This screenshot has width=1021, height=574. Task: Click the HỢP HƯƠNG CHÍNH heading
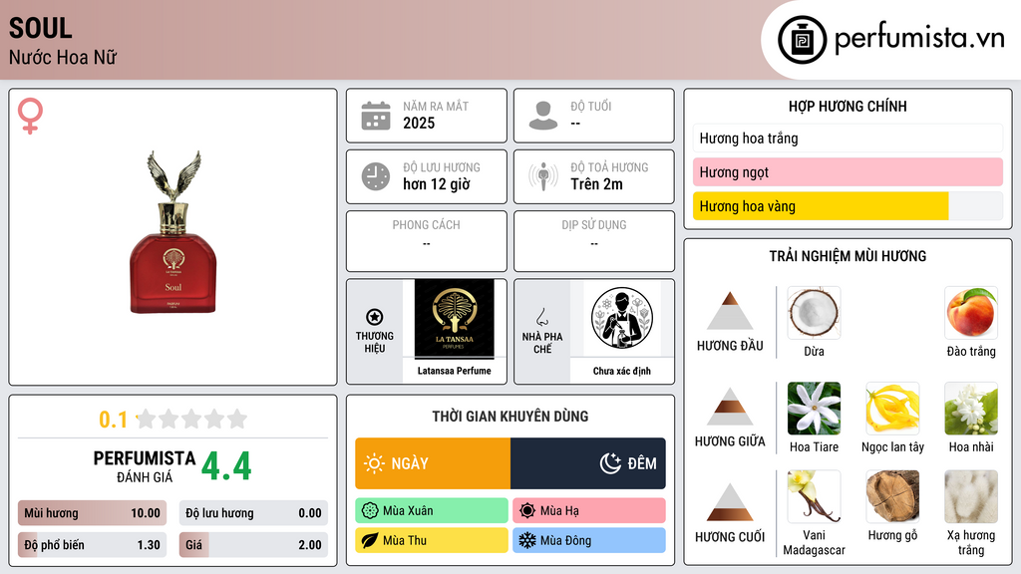pos(848,106)
